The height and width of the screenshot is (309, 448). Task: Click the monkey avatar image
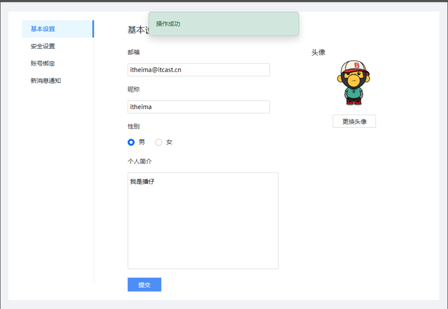pos(354,82)
